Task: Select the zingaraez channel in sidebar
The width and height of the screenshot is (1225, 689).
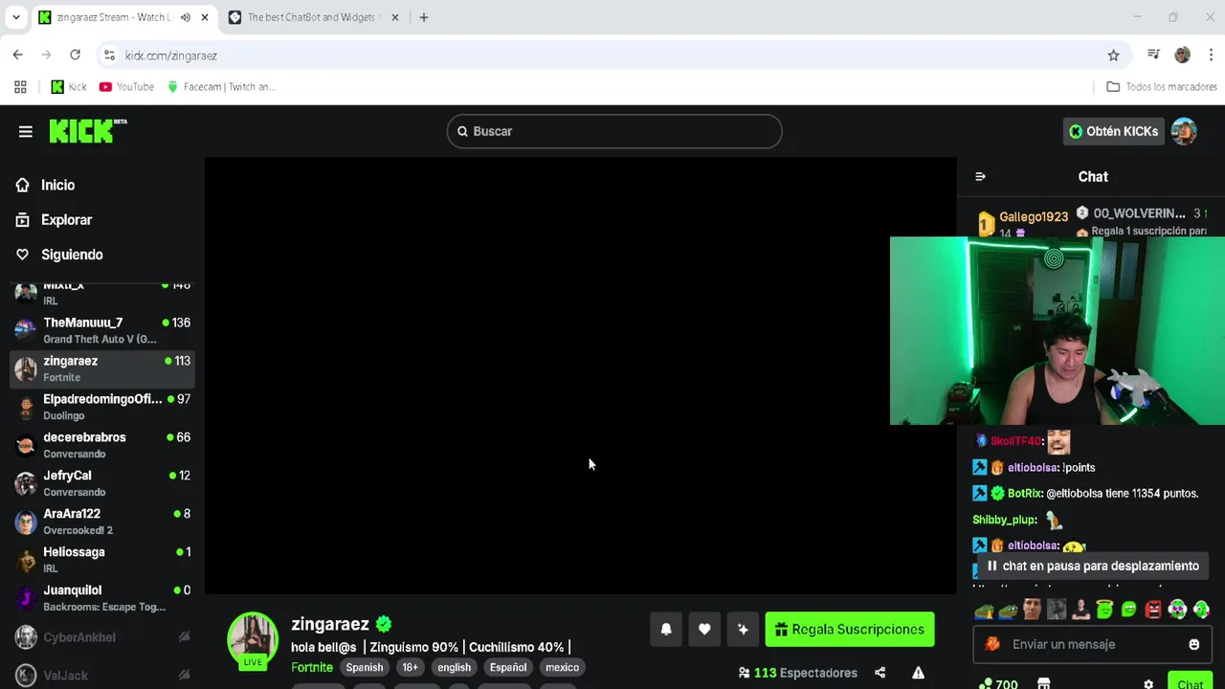Action: click(101, 368)
